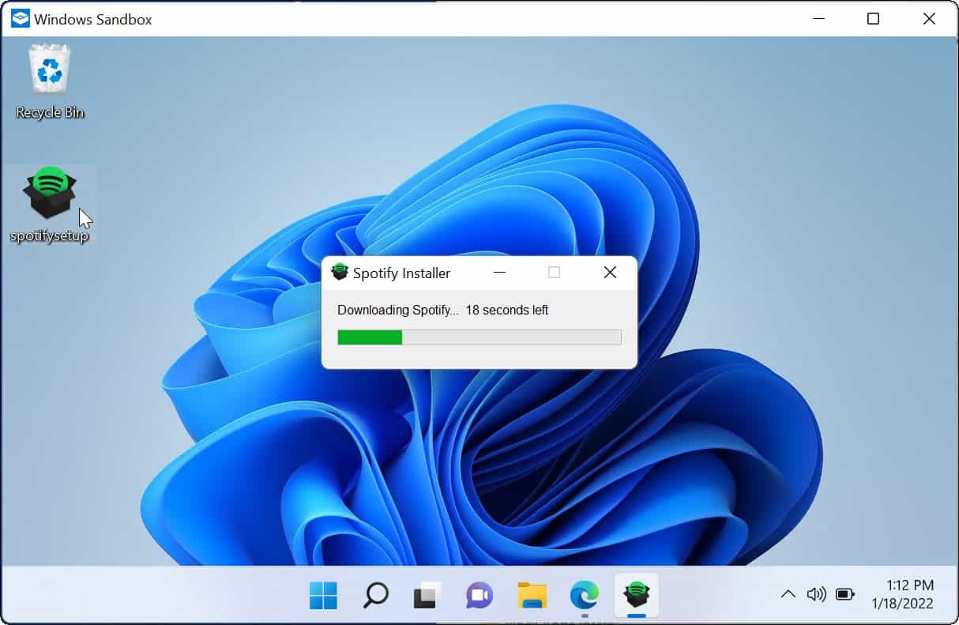
Task: Open the Start menu
Action: pos(322,597)
